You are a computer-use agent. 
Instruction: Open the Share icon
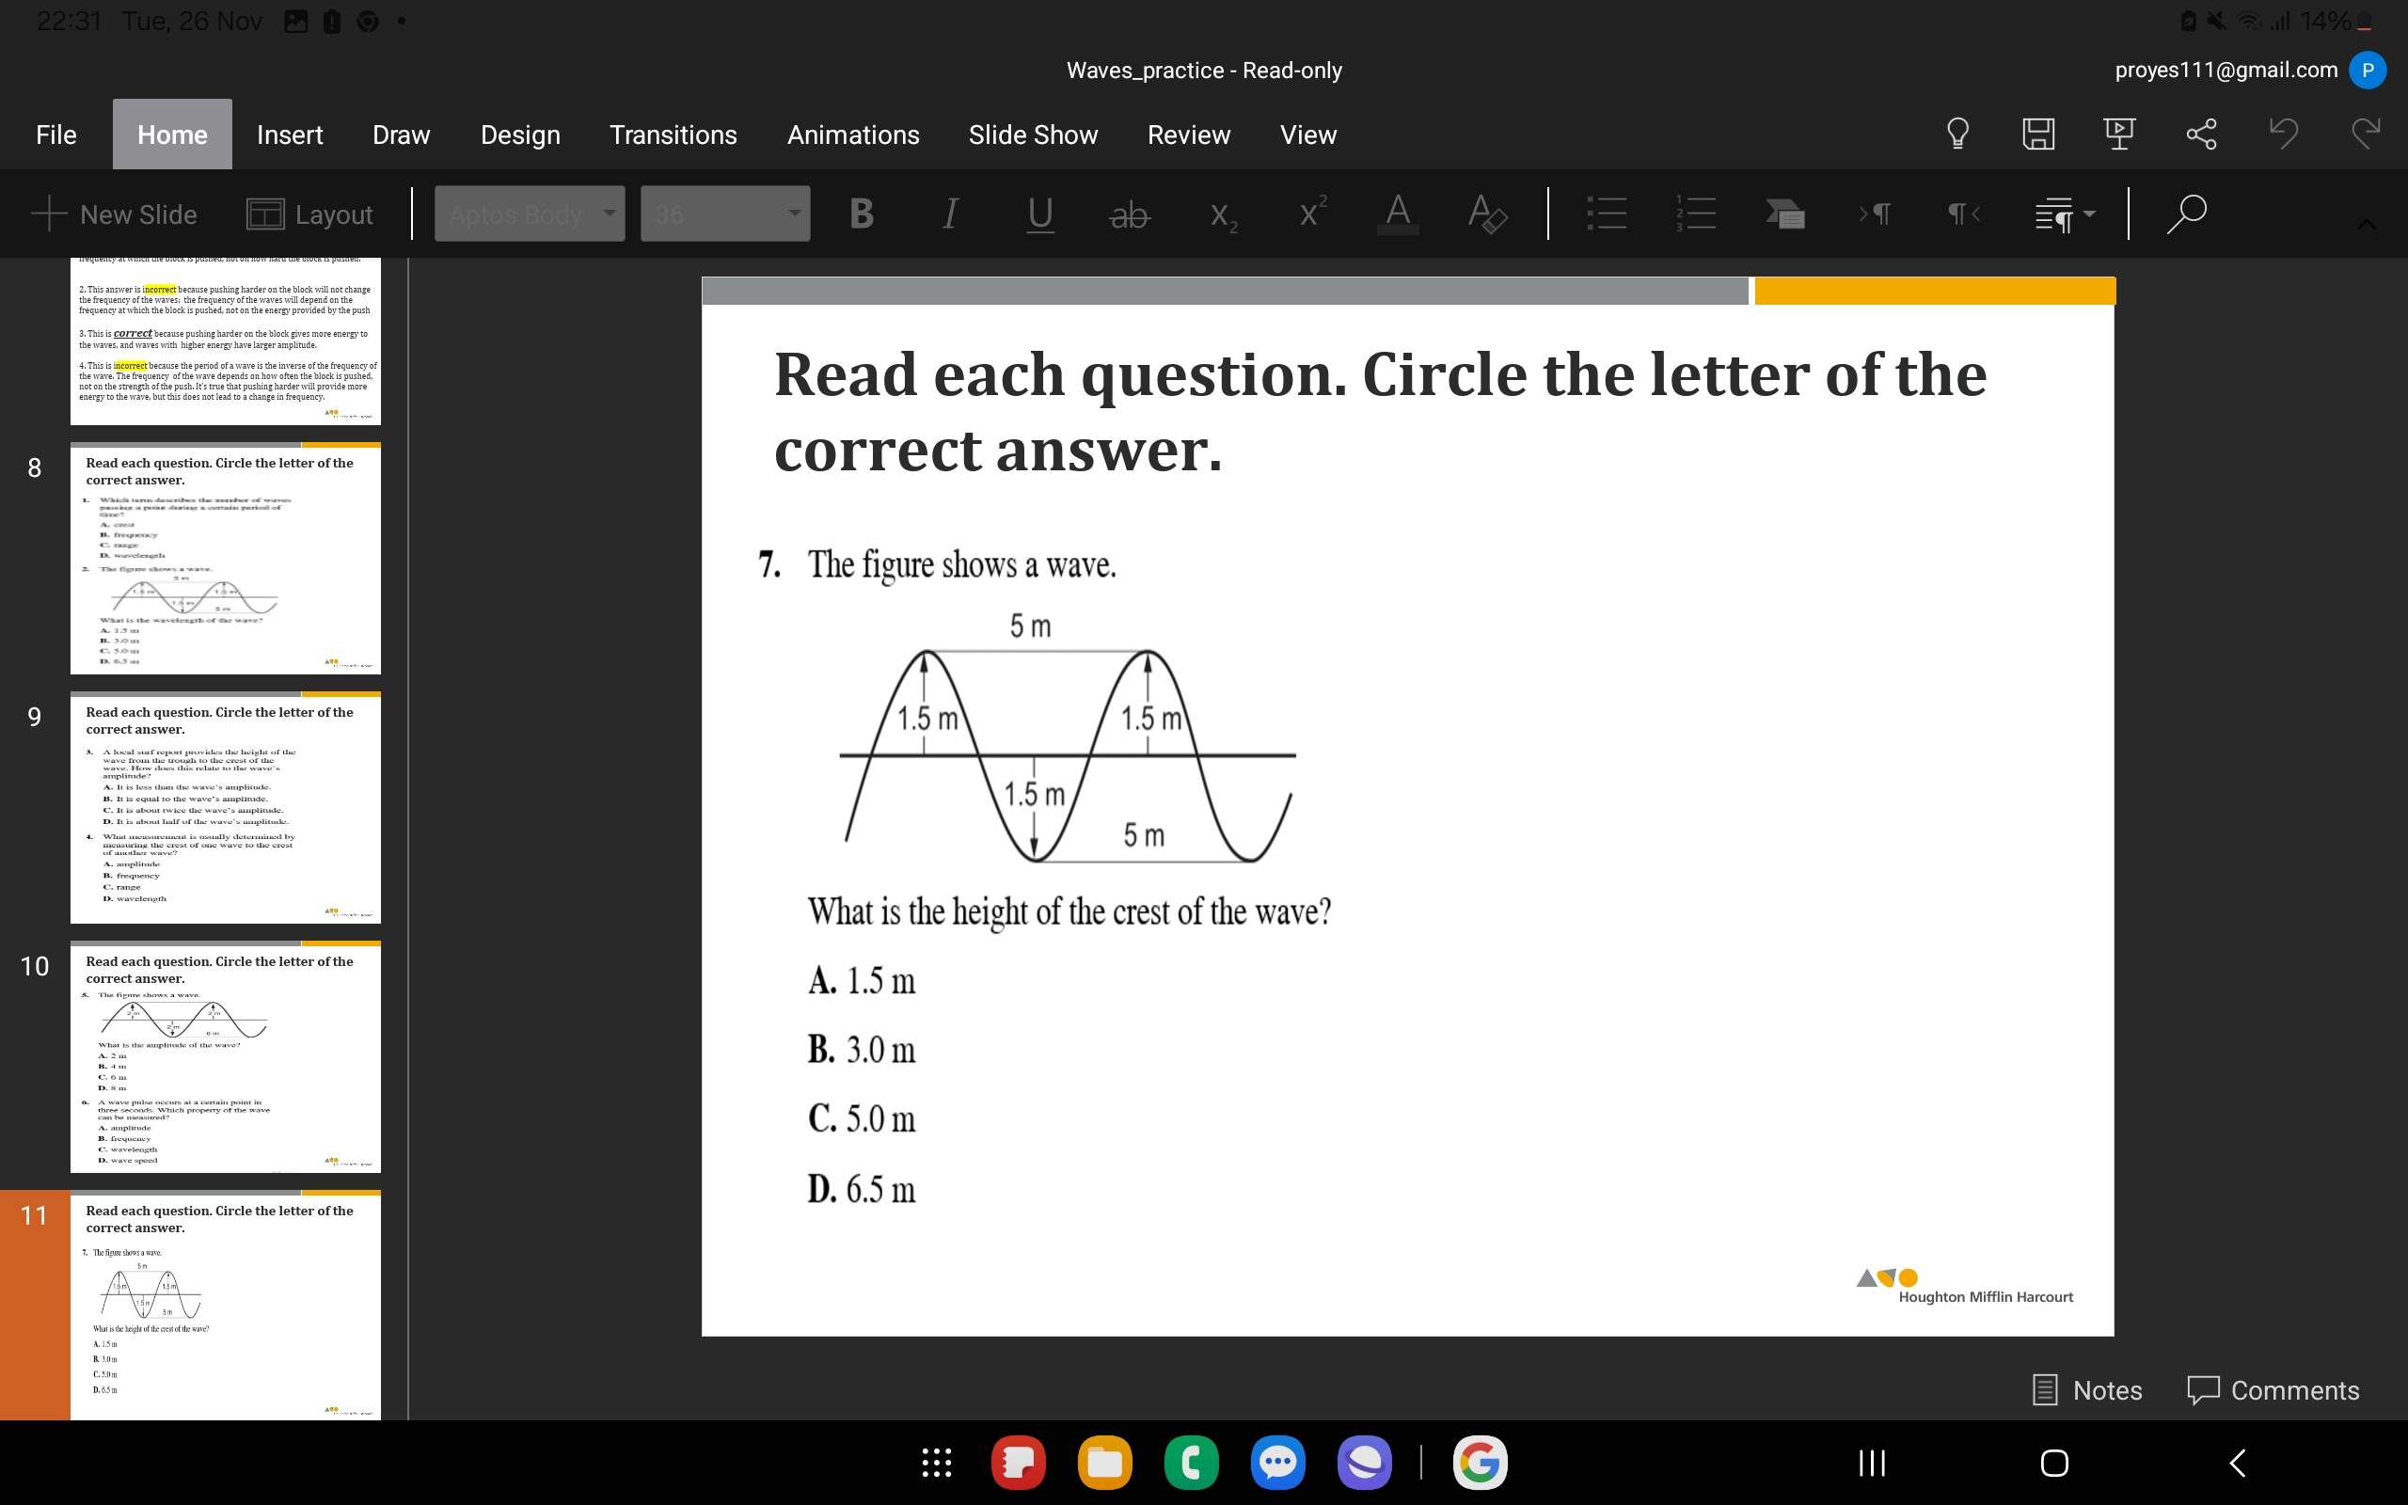point(2201,134)
